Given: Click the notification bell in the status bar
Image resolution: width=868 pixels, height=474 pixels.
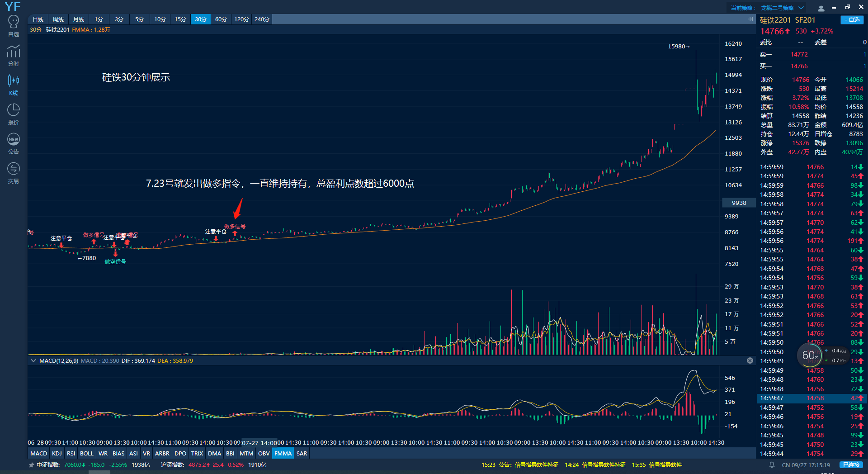Looking at the screenshot, I should coord(772,465).
